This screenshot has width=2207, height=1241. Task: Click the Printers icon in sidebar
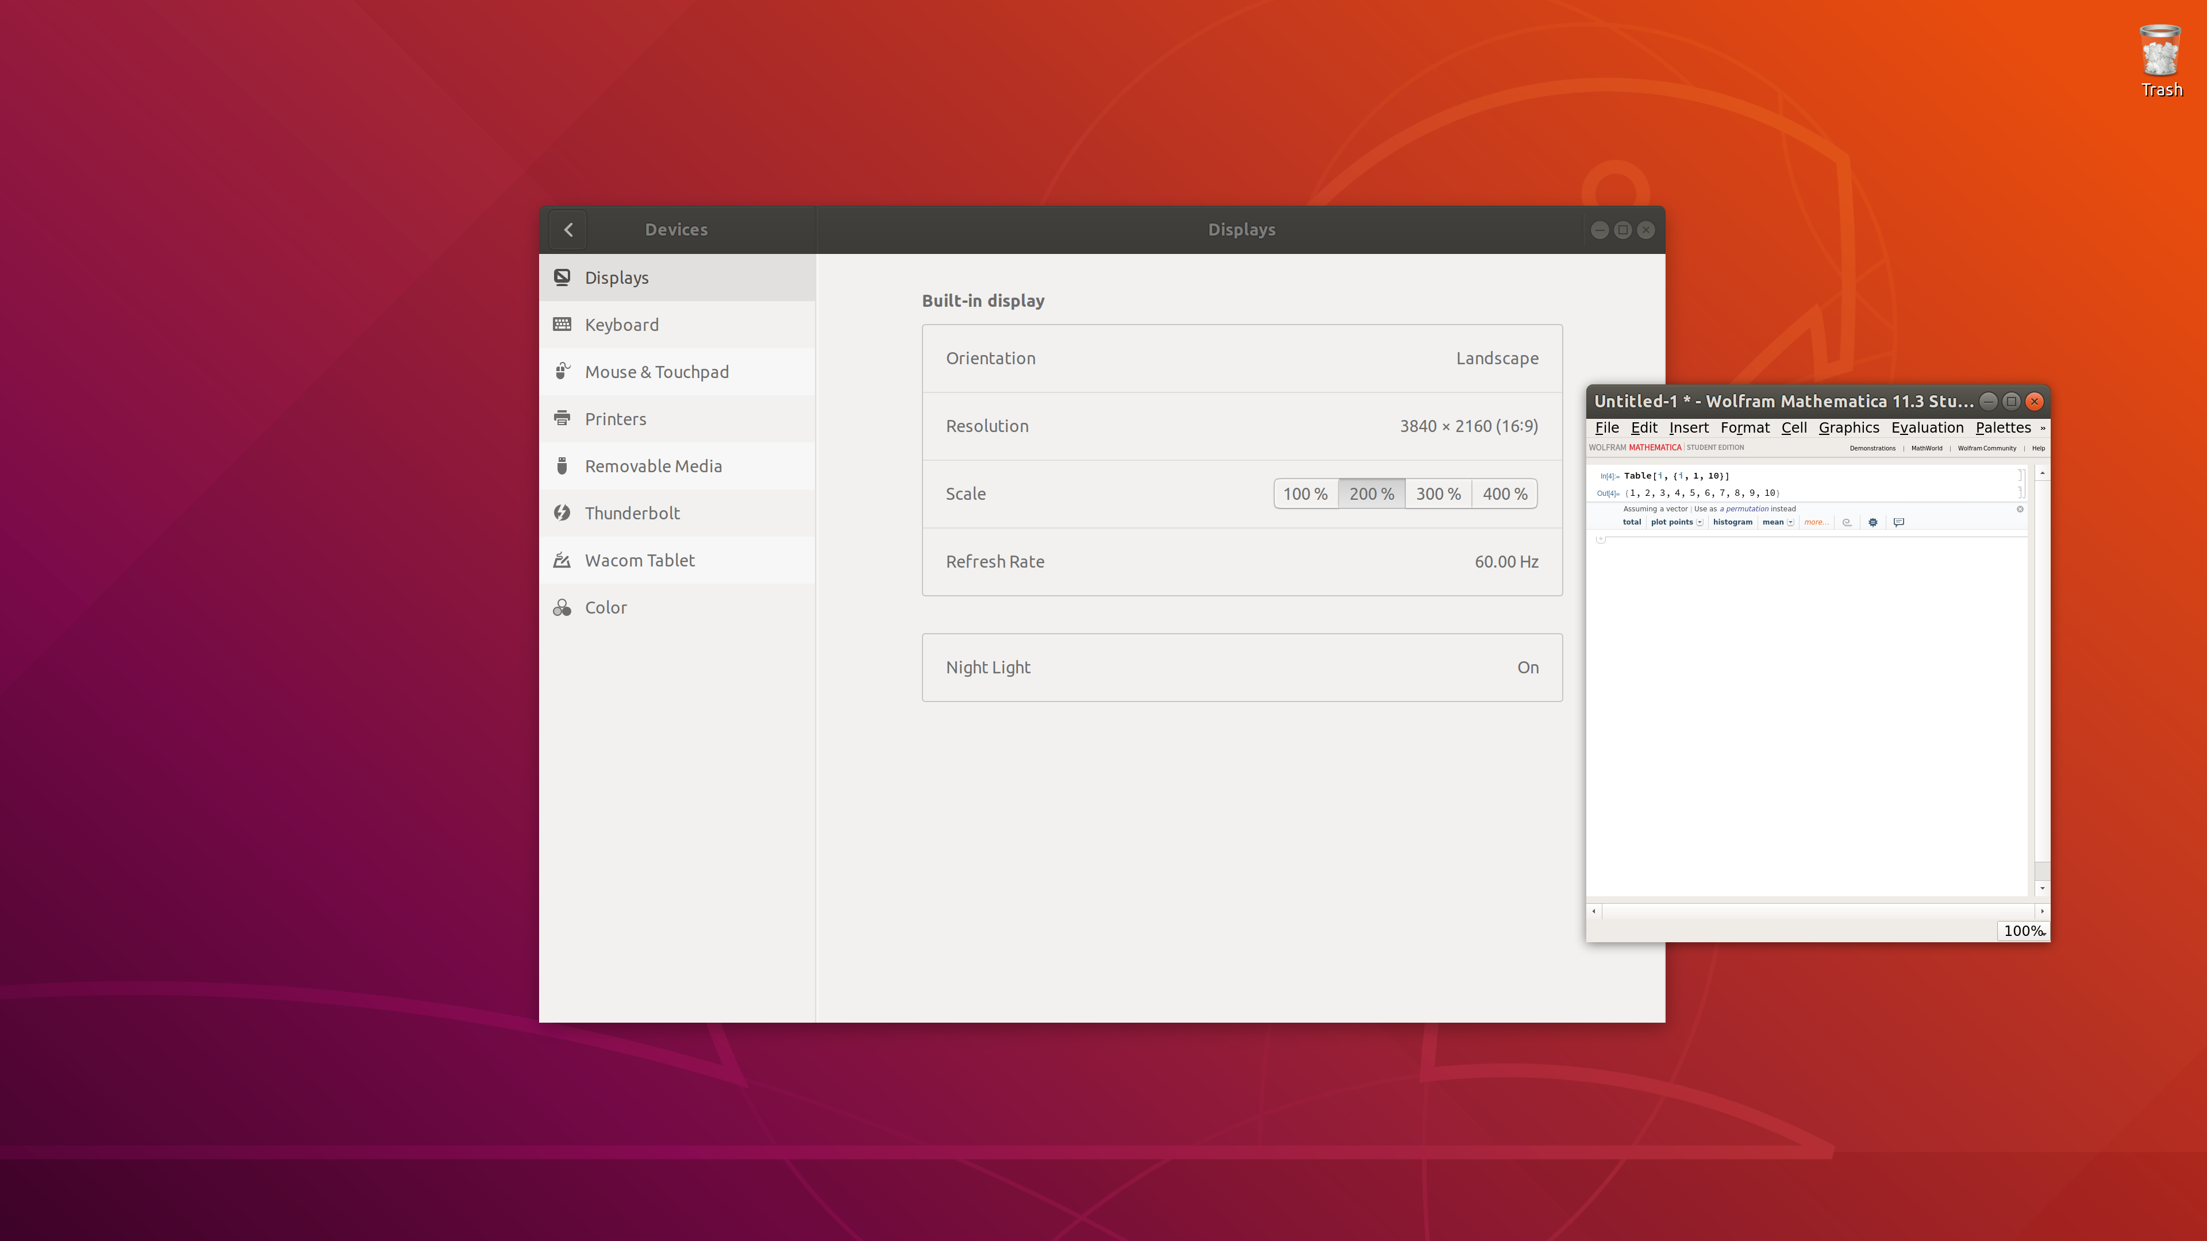(x=562, y=418)
